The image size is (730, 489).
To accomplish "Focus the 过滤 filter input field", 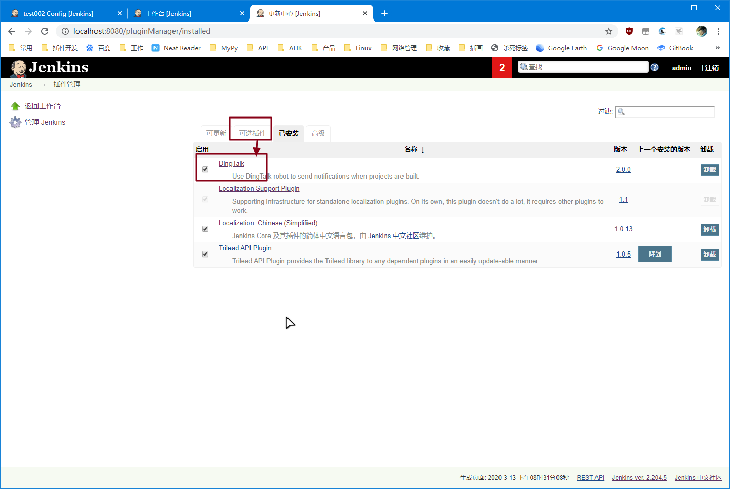I will (x=665, y=111).
